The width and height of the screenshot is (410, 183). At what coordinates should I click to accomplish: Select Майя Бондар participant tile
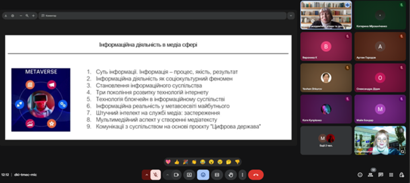tap(380, 109)
